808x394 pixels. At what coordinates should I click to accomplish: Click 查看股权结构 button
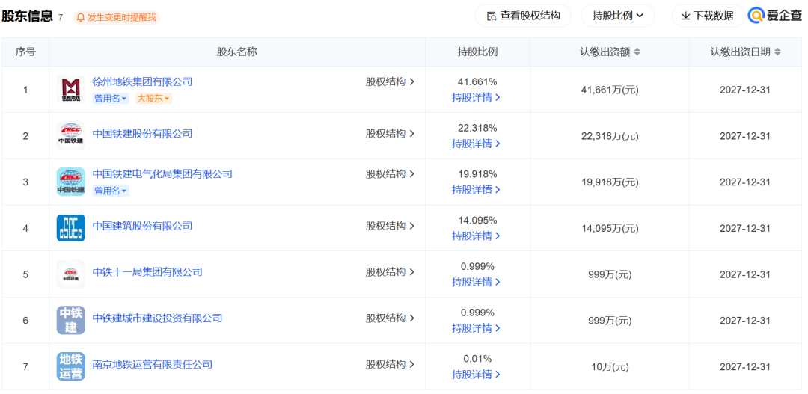pyautogui.click(x=523, y=16)
